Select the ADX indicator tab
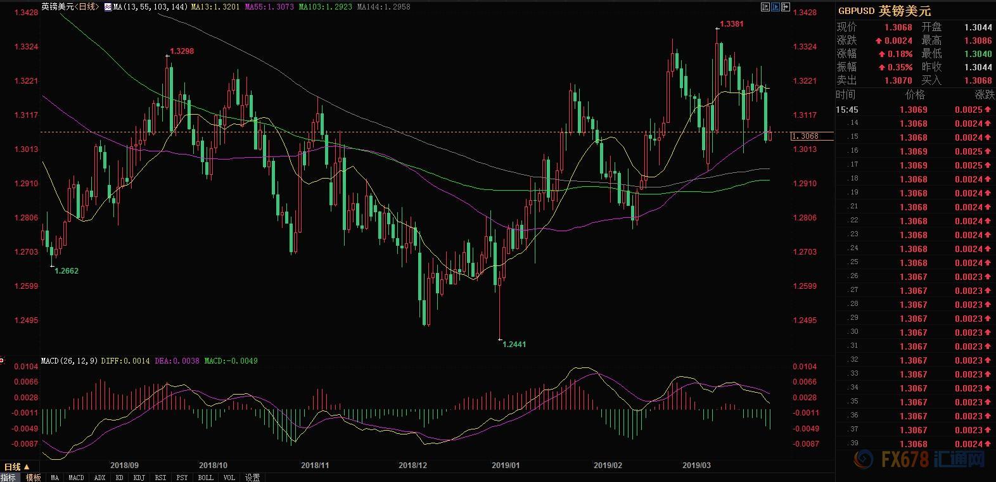The image size is (996, 482). tap(99, 478)
